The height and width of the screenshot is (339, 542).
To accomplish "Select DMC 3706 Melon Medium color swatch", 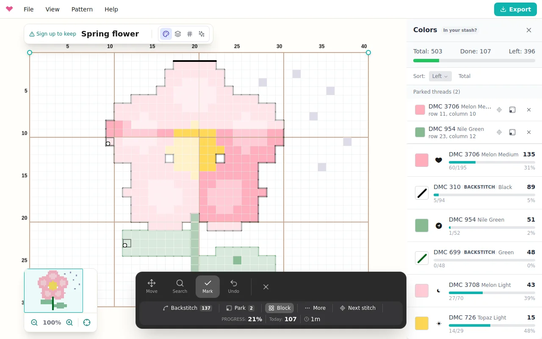I will click(422, 160).
